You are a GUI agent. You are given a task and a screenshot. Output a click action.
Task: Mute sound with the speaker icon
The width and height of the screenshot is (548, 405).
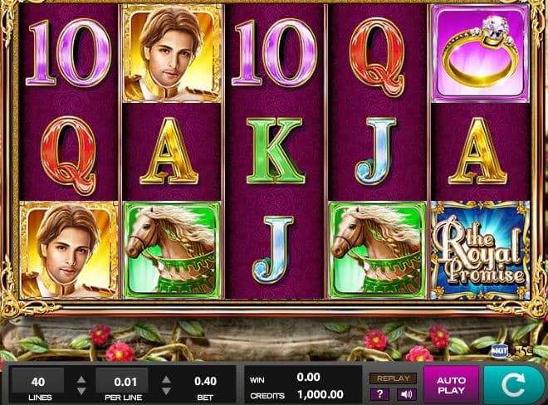(407, 394)
